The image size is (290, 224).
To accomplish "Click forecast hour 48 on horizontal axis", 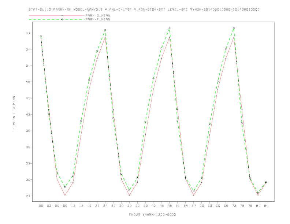I will [170, 206].
